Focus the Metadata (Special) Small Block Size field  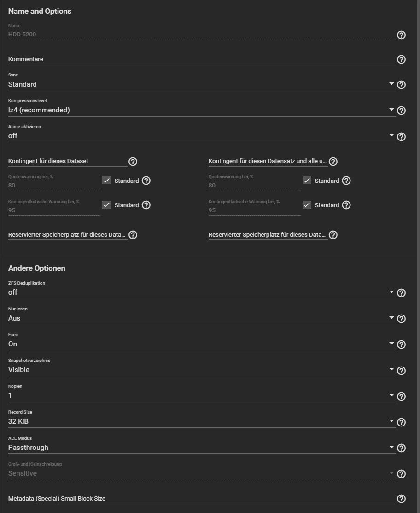pos(202,499)
